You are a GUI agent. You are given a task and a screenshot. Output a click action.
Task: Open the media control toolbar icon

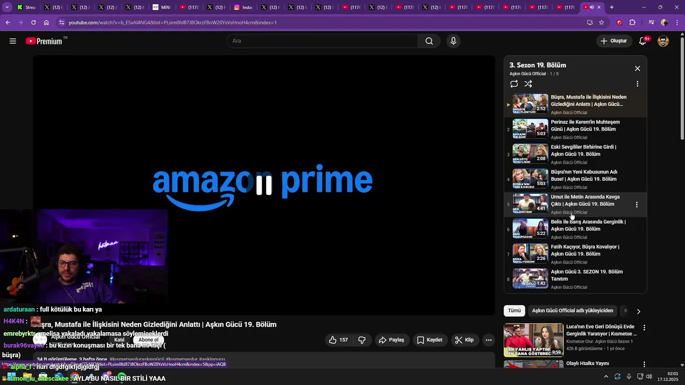click(x=651, y=22)
